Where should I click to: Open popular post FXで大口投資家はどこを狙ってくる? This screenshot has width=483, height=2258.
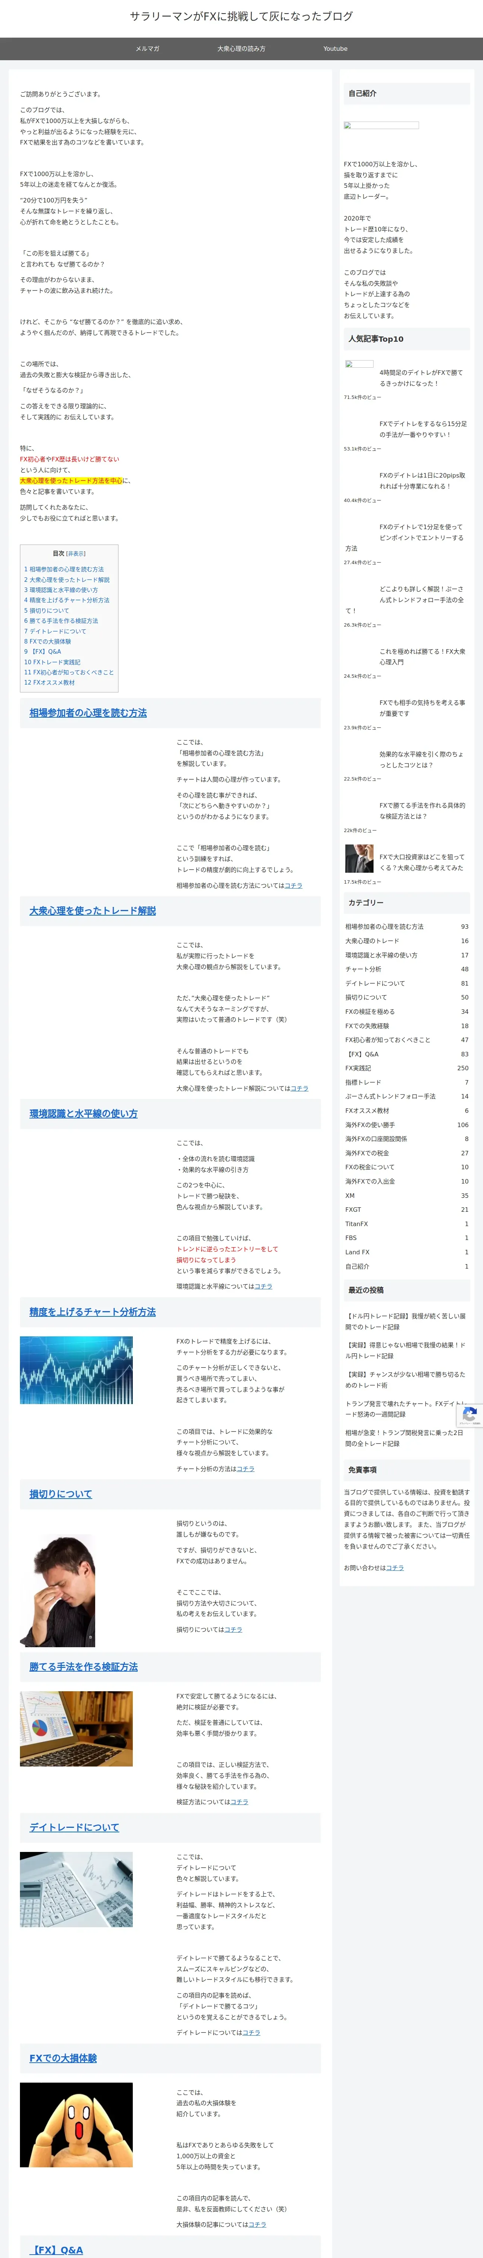pyautogui.click(x=422, y=863)
